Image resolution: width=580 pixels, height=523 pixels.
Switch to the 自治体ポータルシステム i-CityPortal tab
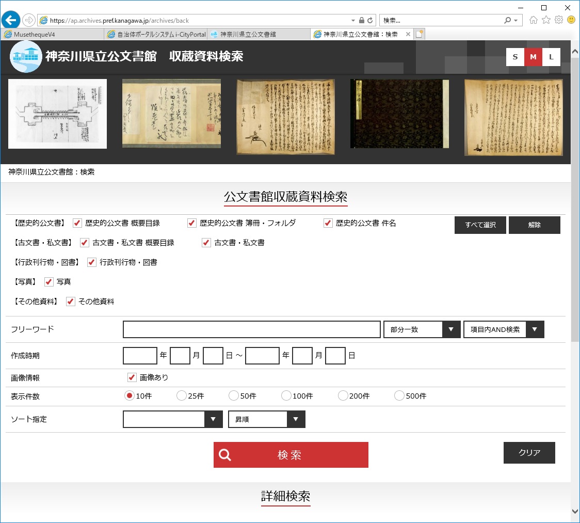click(x=156, y=35)
